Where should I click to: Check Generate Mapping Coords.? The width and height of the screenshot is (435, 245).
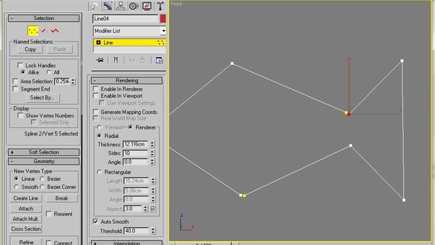click(x=96, y=112)
